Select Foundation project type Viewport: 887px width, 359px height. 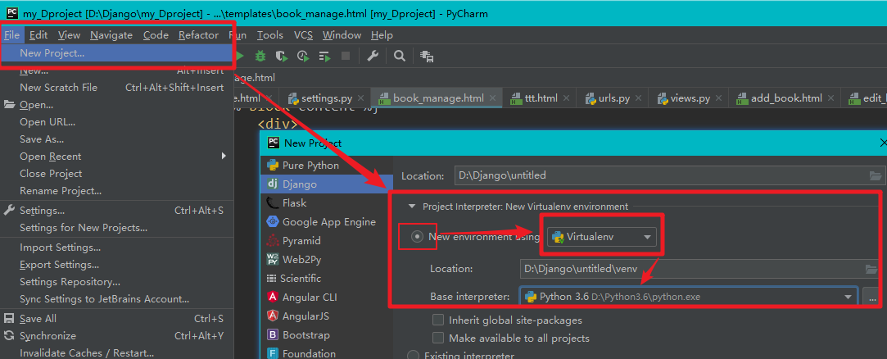click(x=309, y=353)
